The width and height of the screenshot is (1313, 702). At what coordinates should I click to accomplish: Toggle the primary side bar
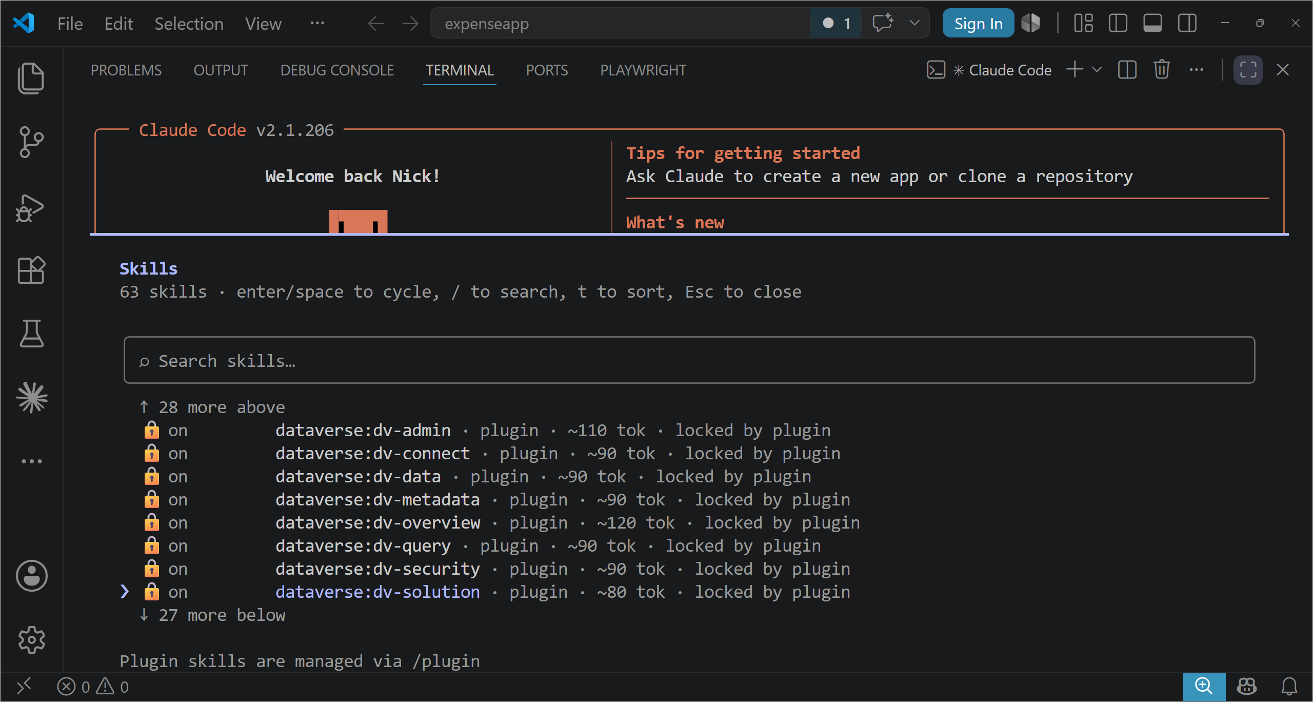coord(1118,23)
